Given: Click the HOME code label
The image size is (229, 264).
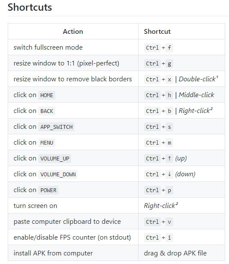Looking at the screenshot, I should (x=47, y=95).
